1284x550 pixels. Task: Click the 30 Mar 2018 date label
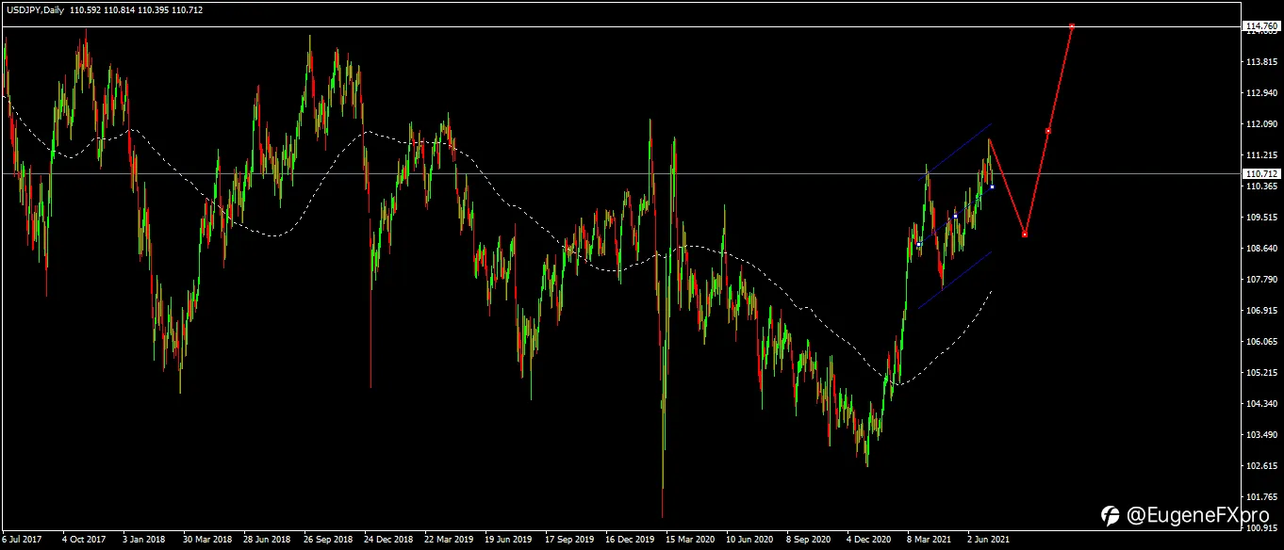click(206, 541)
